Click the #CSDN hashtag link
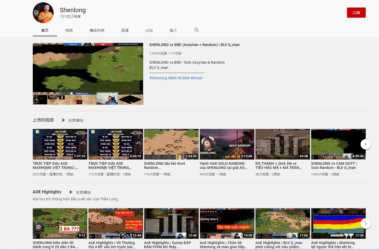 (x=184, y=78)
